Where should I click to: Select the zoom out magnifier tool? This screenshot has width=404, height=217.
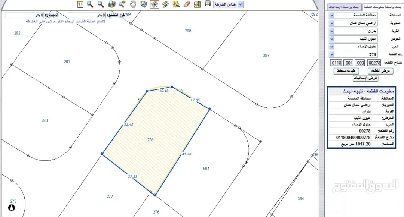coord(101,4)
